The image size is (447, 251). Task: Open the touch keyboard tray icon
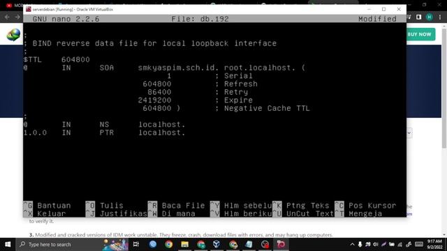[x=419, y=245]
